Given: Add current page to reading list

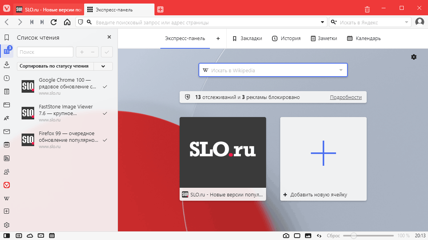Looking at the screenshot, I should 82,52.
